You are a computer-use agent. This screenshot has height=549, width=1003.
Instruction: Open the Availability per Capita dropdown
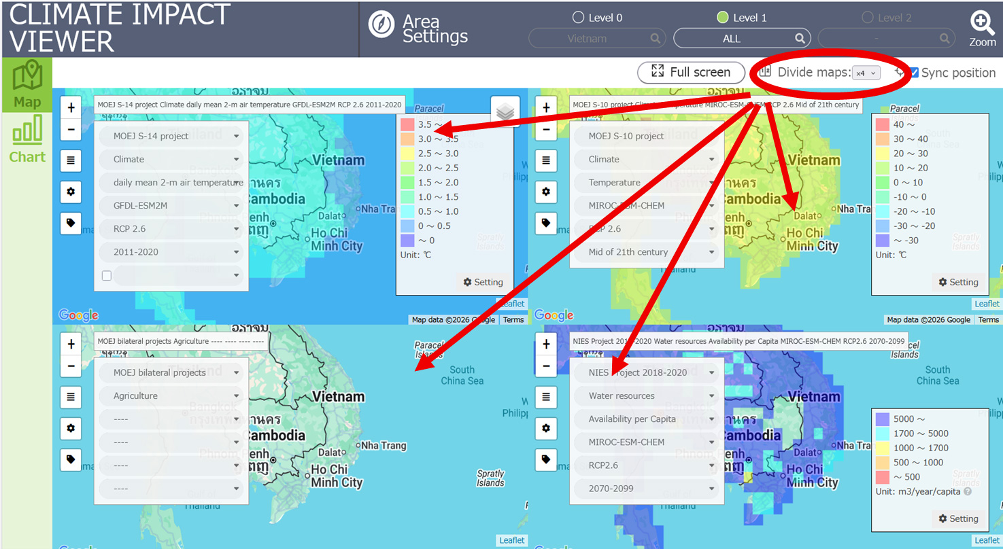pos(645,419)
